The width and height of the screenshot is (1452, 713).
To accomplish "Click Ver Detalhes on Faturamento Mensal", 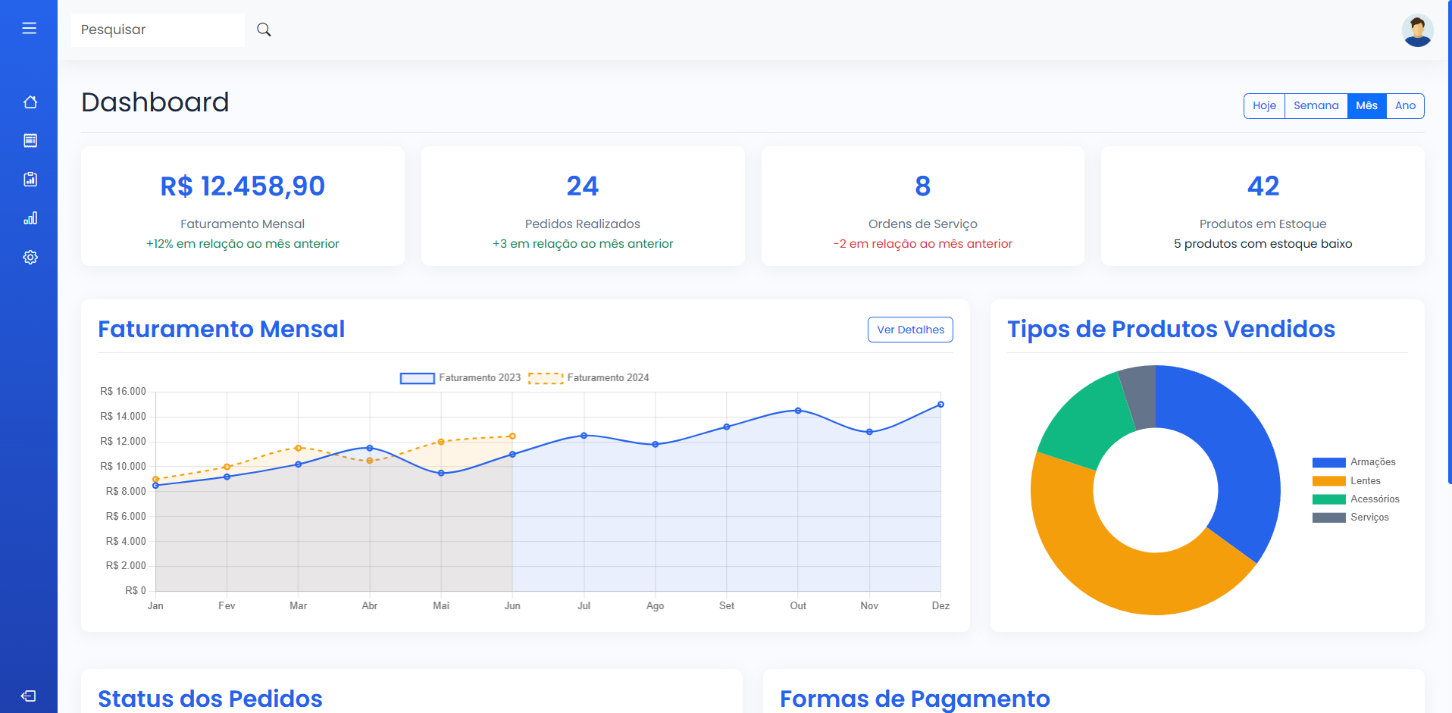I will 909,329.
